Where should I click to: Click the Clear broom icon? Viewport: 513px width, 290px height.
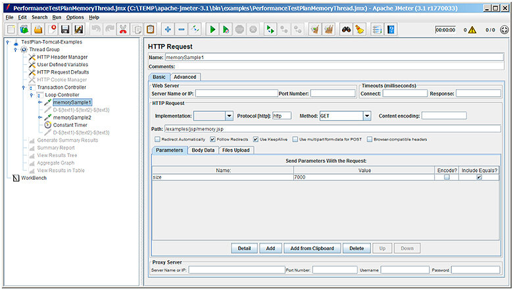click(360, 30)
